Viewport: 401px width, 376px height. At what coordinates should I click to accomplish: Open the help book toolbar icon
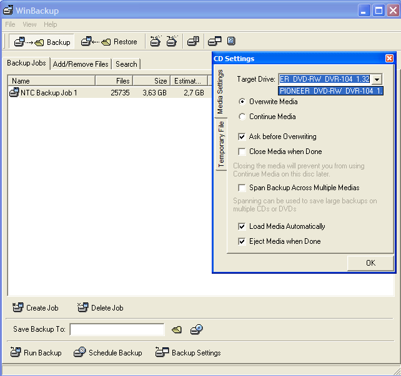click(231, 42)
